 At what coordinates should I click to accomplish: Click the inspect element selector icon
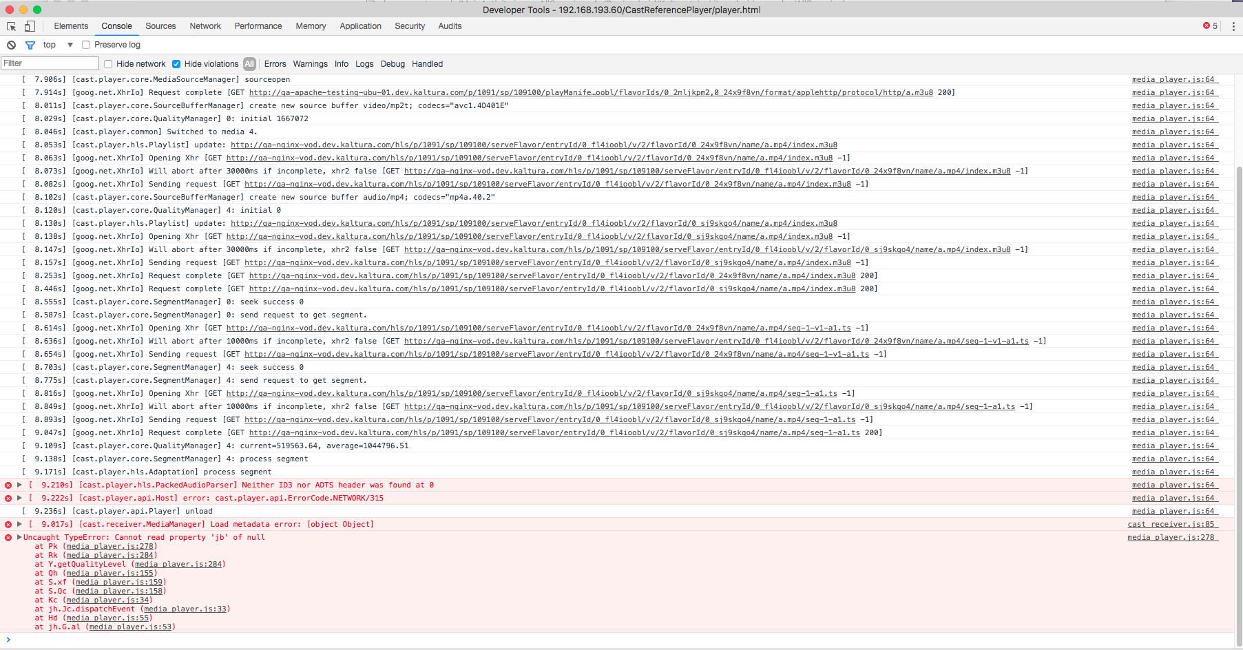[11, 26]
